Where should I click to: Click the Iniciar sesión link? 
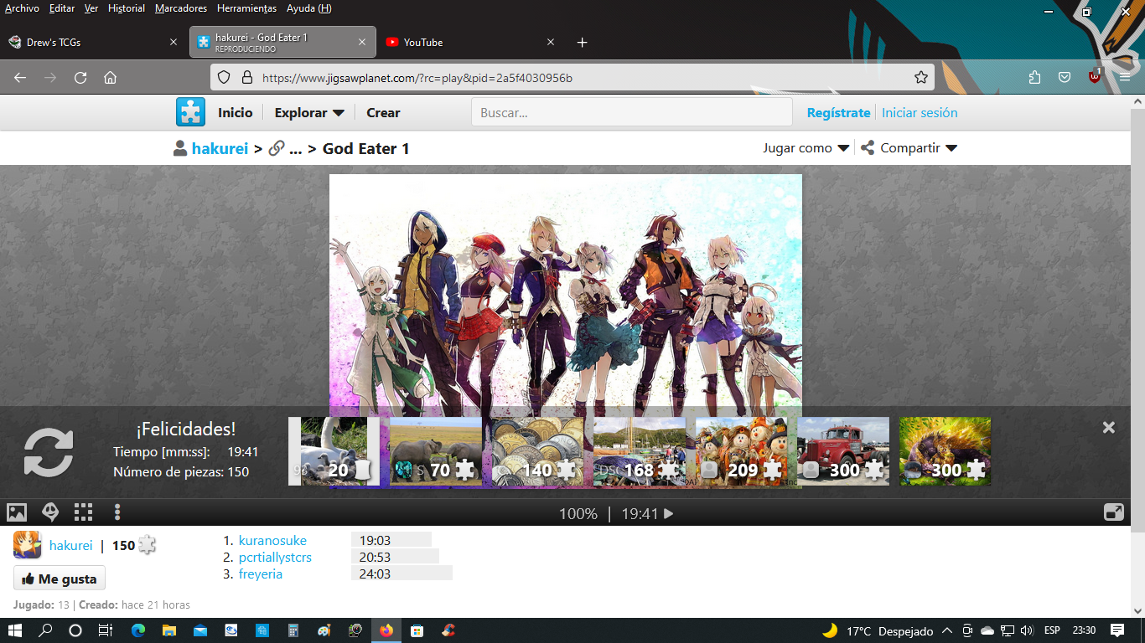coord(920,113)
